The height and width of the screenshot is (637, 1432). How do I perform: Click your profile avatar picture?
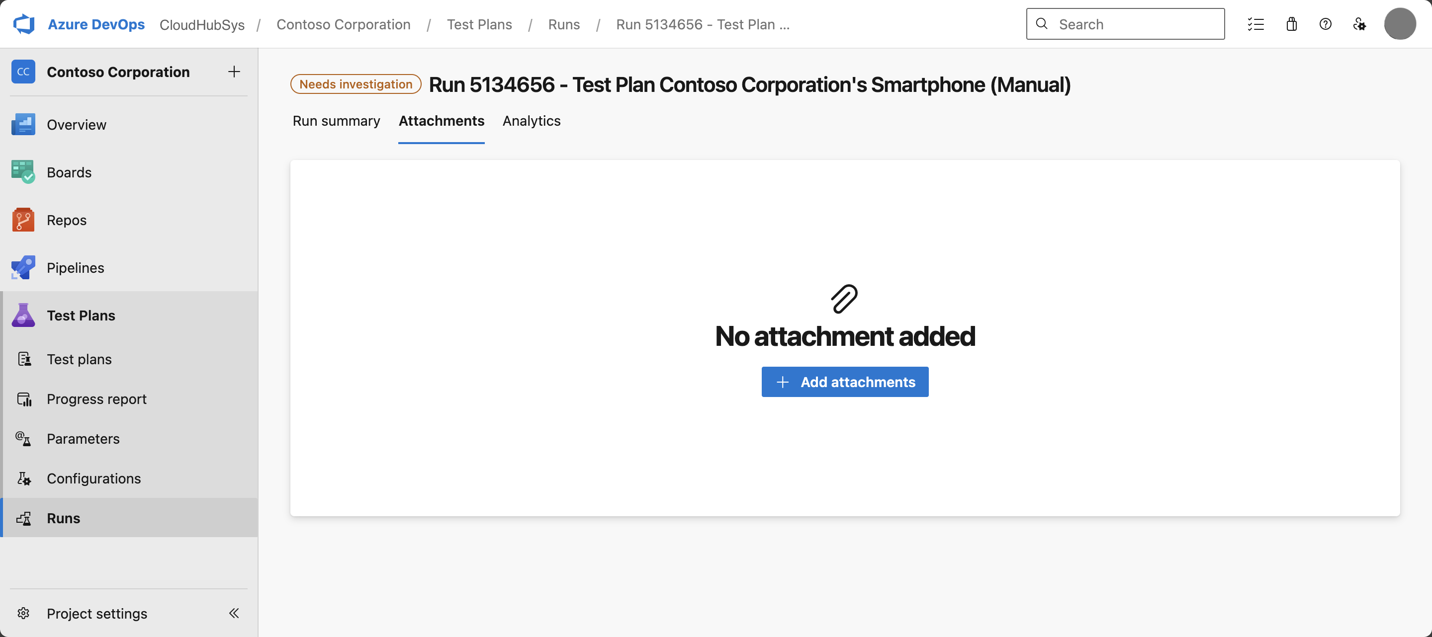(1400, 23)
